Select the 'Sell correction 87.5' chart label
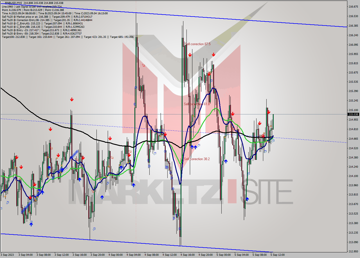 [x=198, y=44]
